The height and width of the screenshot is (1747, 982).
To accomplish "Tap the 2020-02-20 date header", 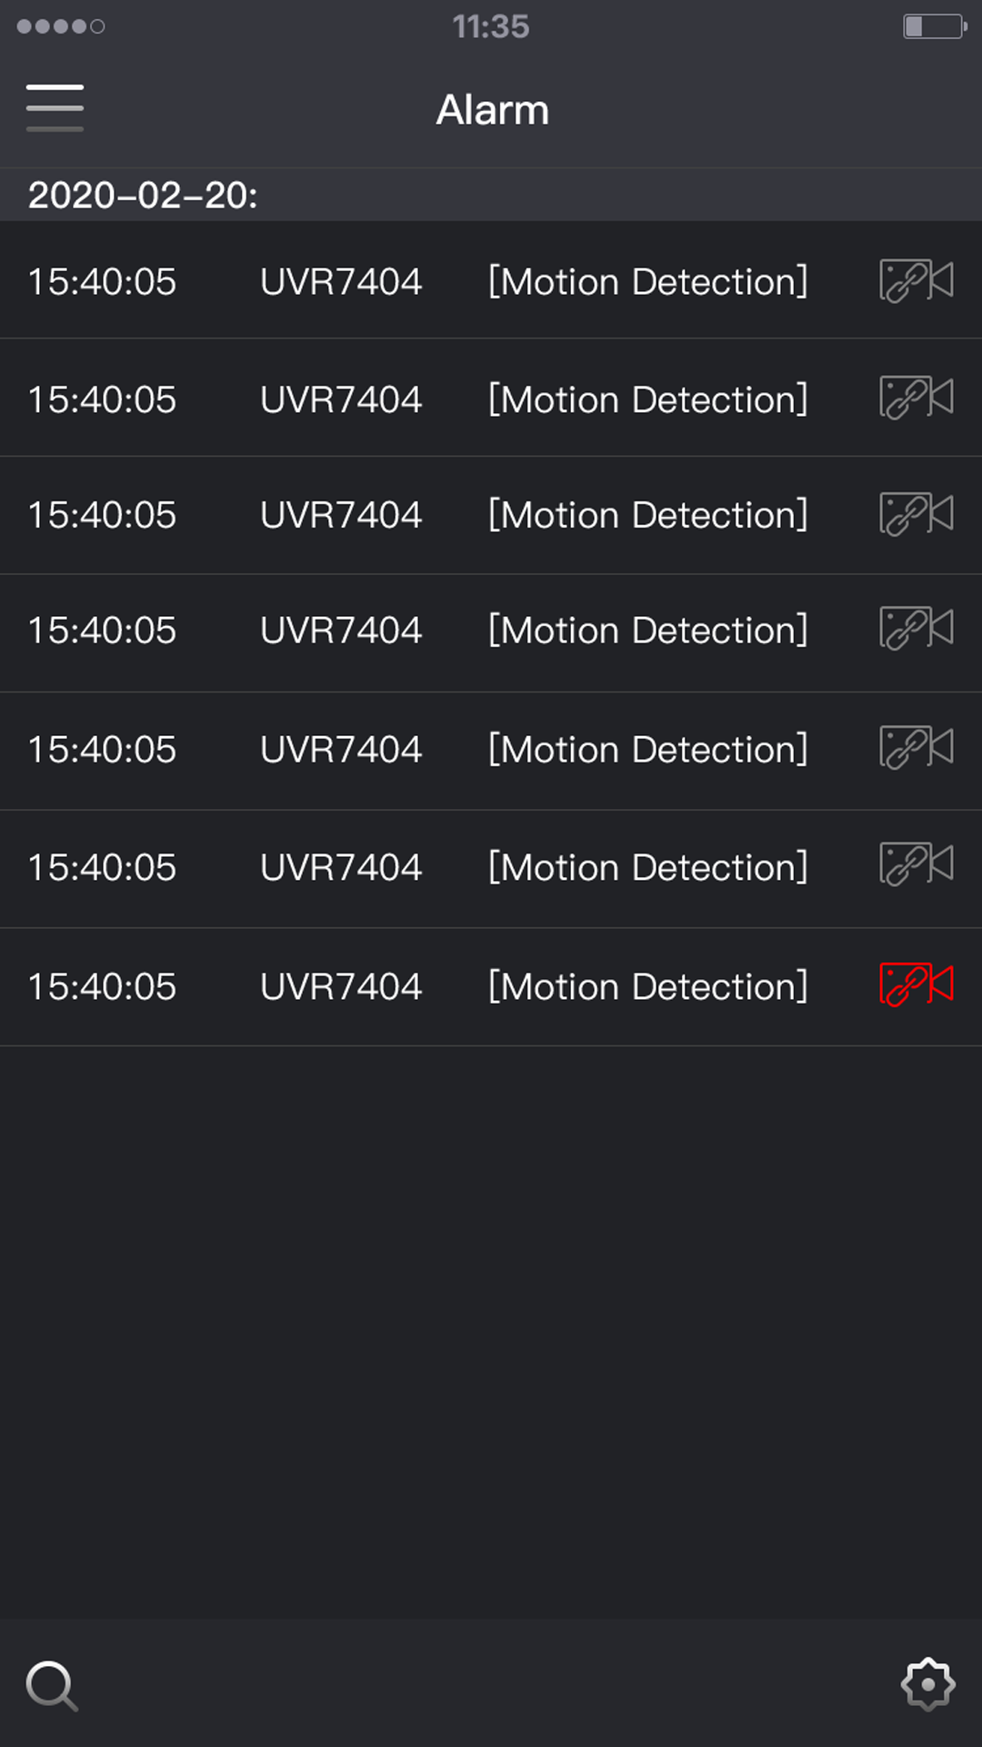I will click(143, 195).
